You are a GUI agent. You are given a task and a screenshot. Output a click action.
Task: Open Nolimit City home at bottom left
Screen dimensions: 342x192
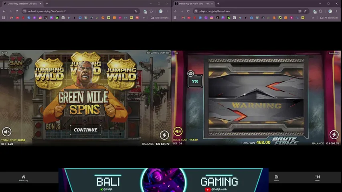coord(23,178)
